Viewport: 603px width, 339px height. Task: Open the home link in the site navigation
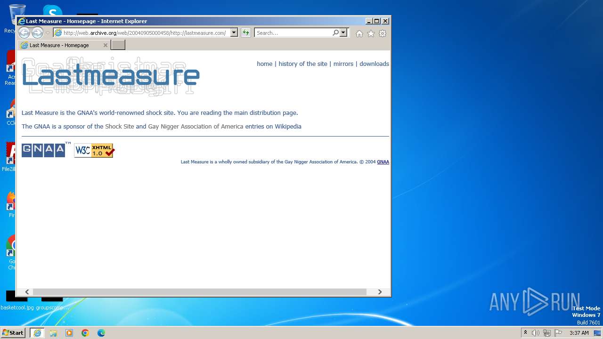tap(265, 64)
